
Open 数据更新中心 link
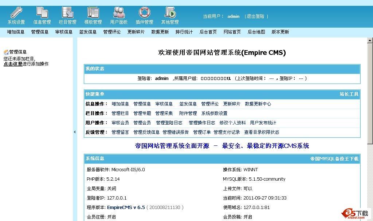click(x=258, y=104)
